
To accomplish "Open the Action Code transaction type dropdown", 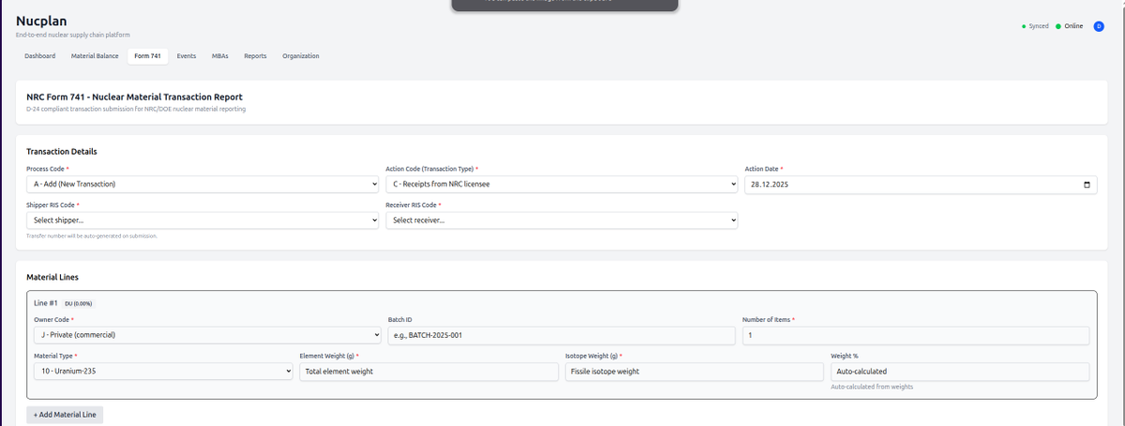I will point(562,184).
